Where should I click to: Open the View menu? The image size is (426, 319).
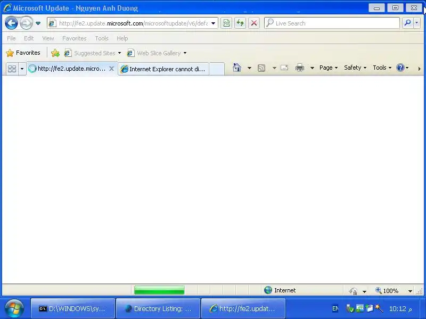click(x=48, y=38)
